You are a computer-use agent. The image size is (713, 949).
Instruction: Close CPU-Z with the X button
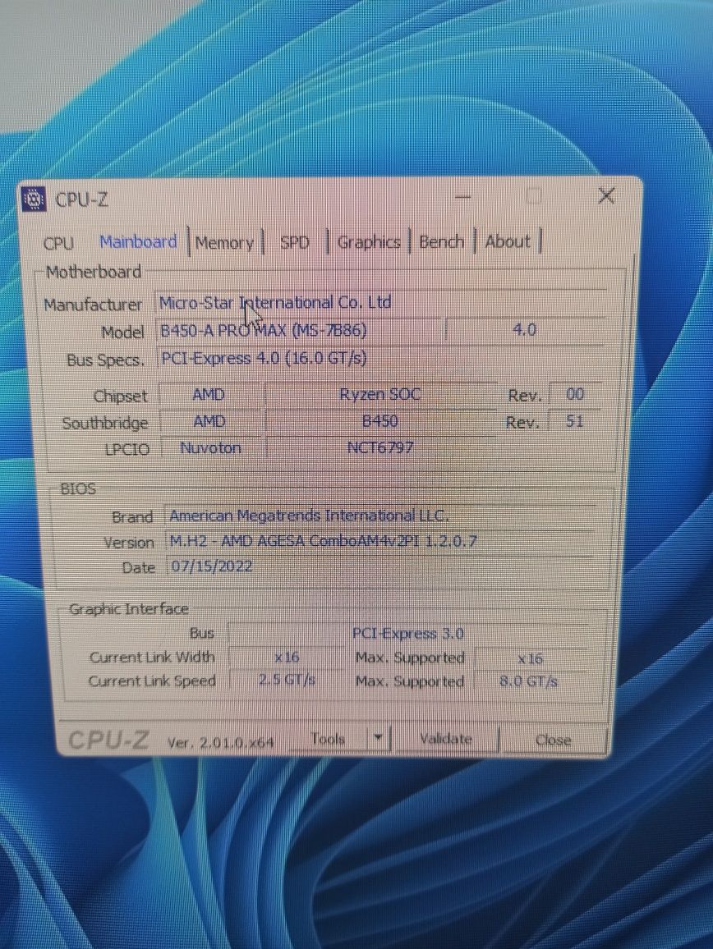(606, 195)
